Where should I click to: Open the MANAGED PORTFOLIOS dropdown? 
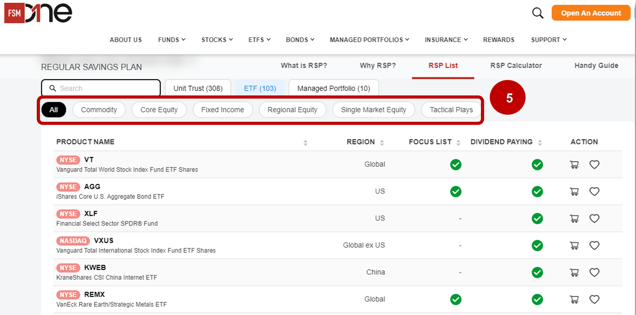369,39
